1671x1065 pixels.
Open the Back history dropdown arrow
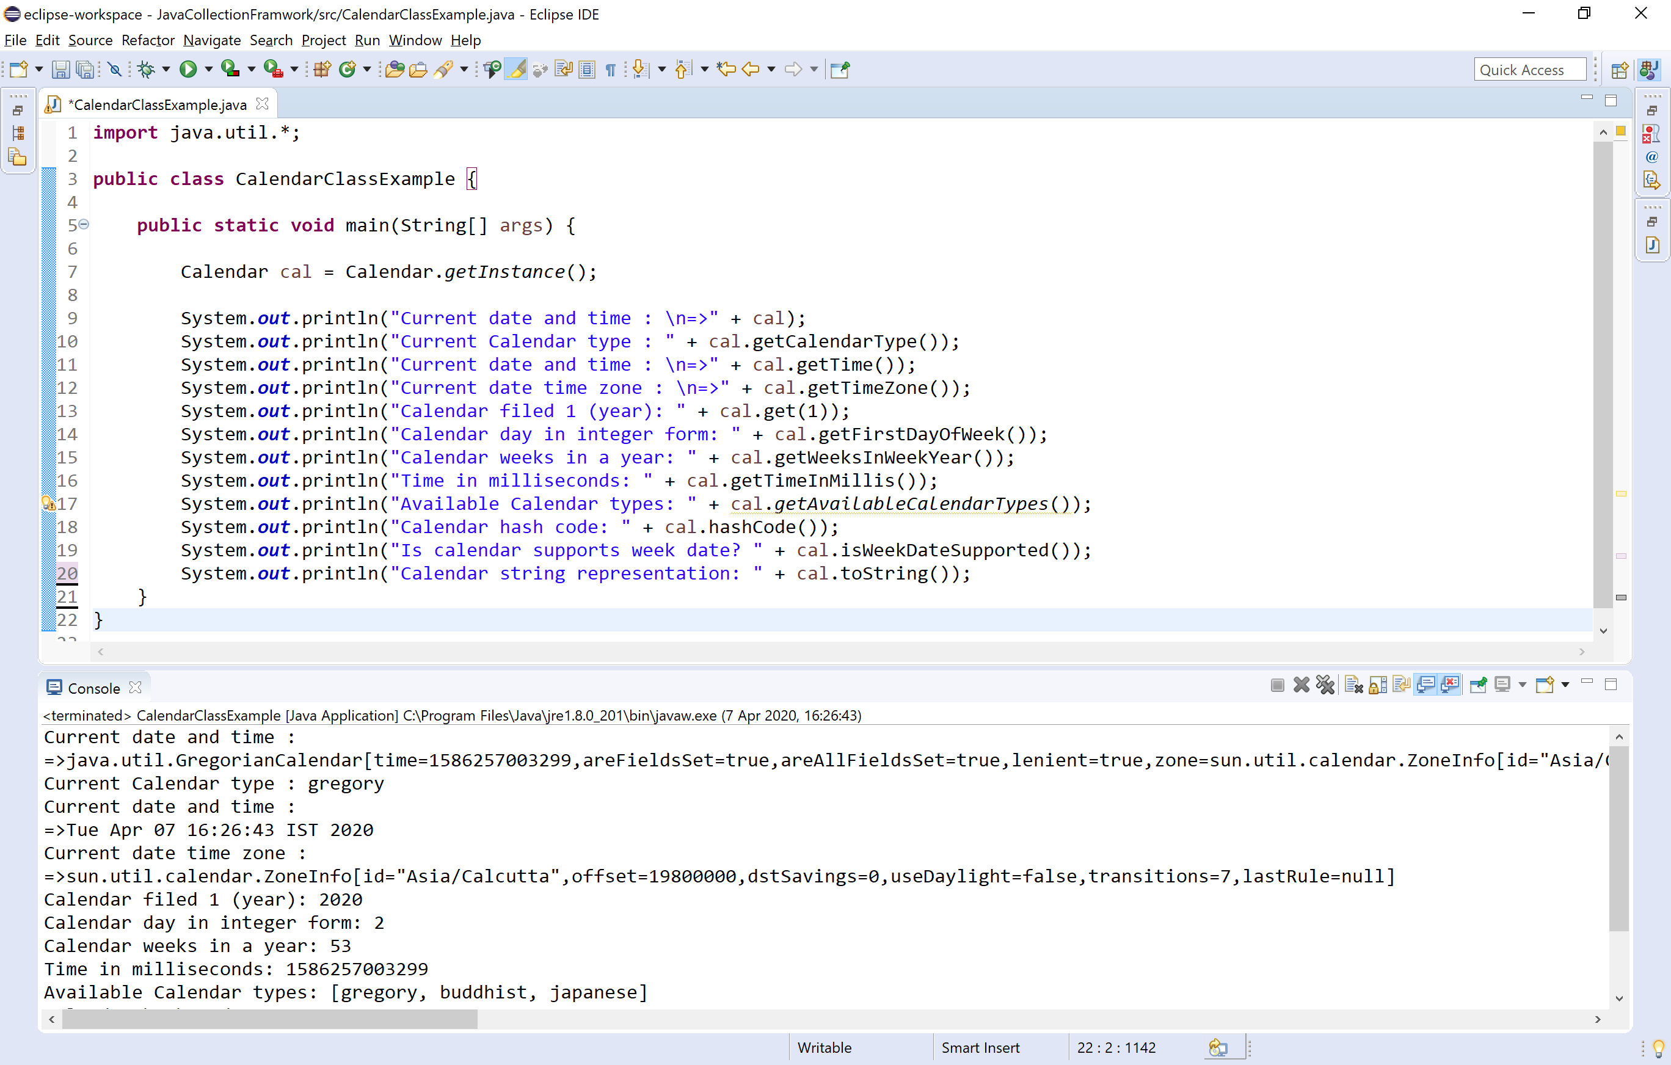[771, 70]
